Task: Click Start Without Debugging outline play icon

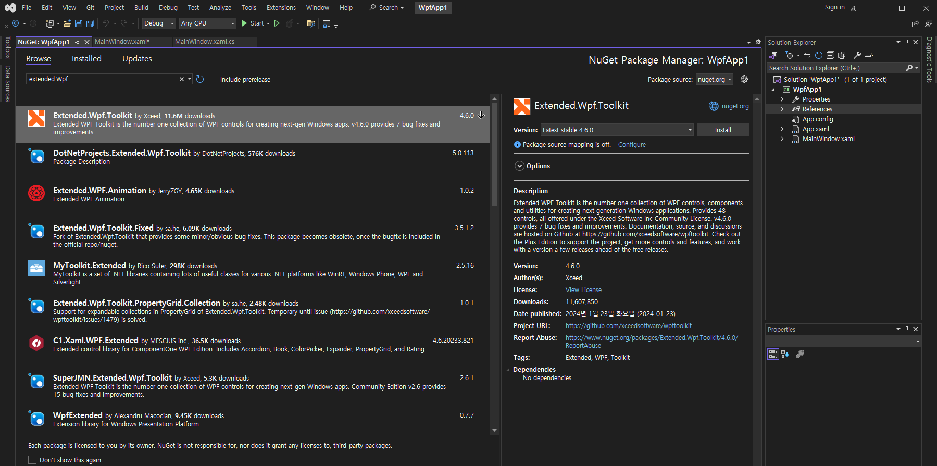Action: click(277, 23)
